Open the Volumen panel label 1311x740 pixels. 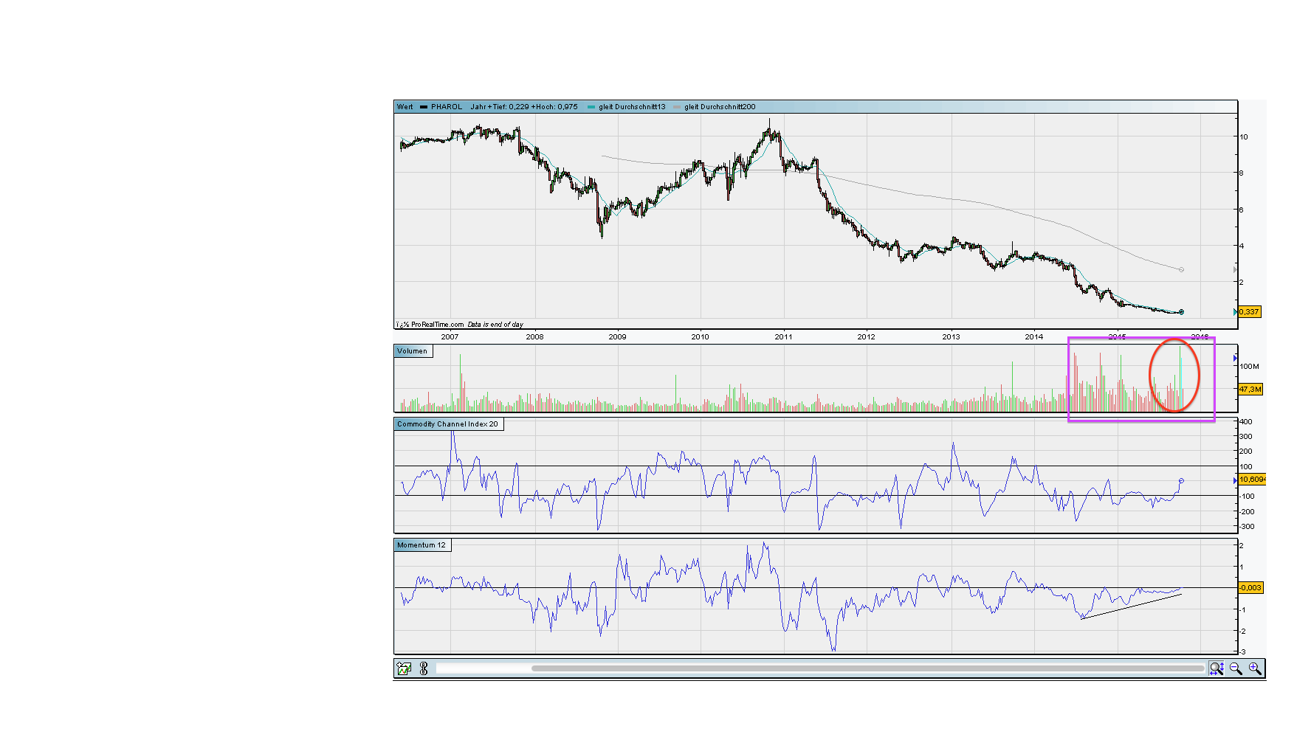click(x=413, y=351)
